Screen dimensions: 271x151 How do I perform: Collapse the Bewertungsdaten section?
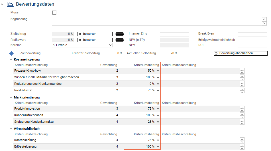[3, 4]
